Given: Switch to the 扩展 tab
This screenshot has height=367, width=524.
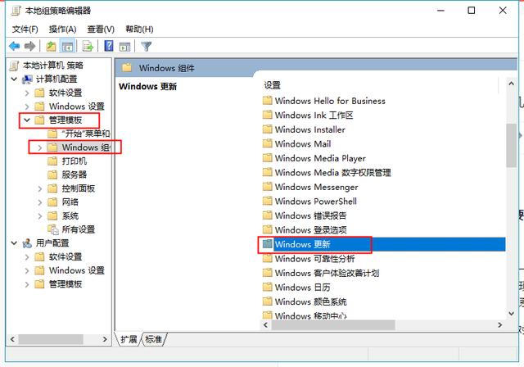Looking at the screenshot, I should 129,339.
